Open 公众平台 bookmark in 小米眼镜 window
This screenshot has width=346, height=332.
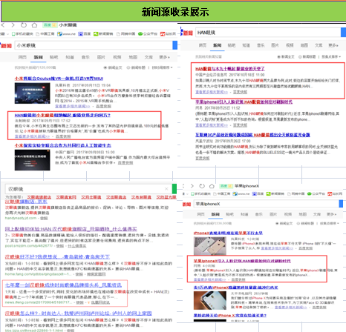coord(148,34)
